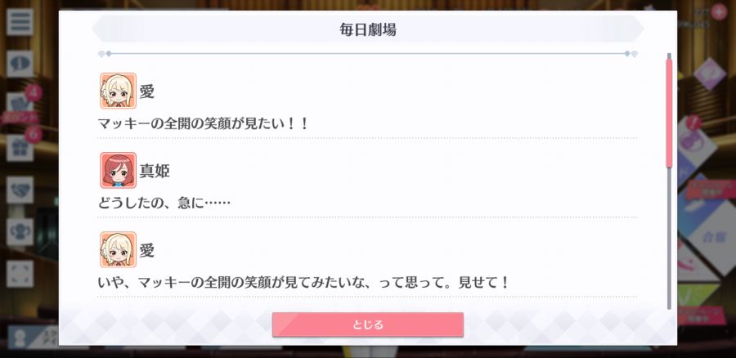Close the dialog with the とじる button
Viewport: 736px width, 358px height.
tap(368, 324)
